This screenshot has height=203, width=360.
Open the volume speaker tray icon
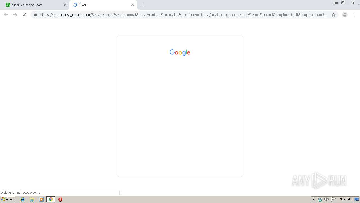(x=327, y=199)
